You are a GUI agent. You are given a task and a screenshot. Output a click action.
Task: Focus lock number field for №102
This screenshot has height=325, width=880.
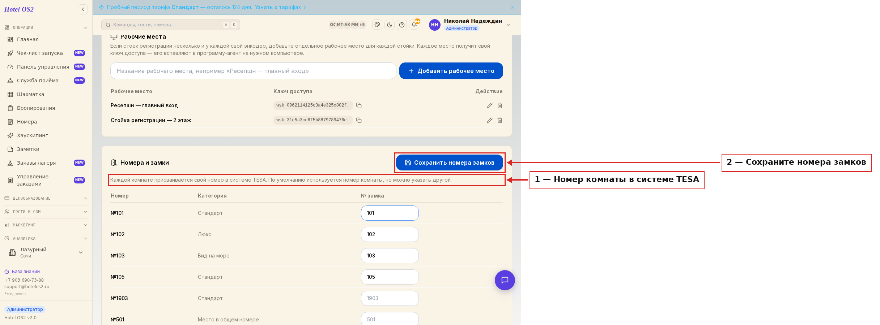pyautogui.click(x=390, y=234)
